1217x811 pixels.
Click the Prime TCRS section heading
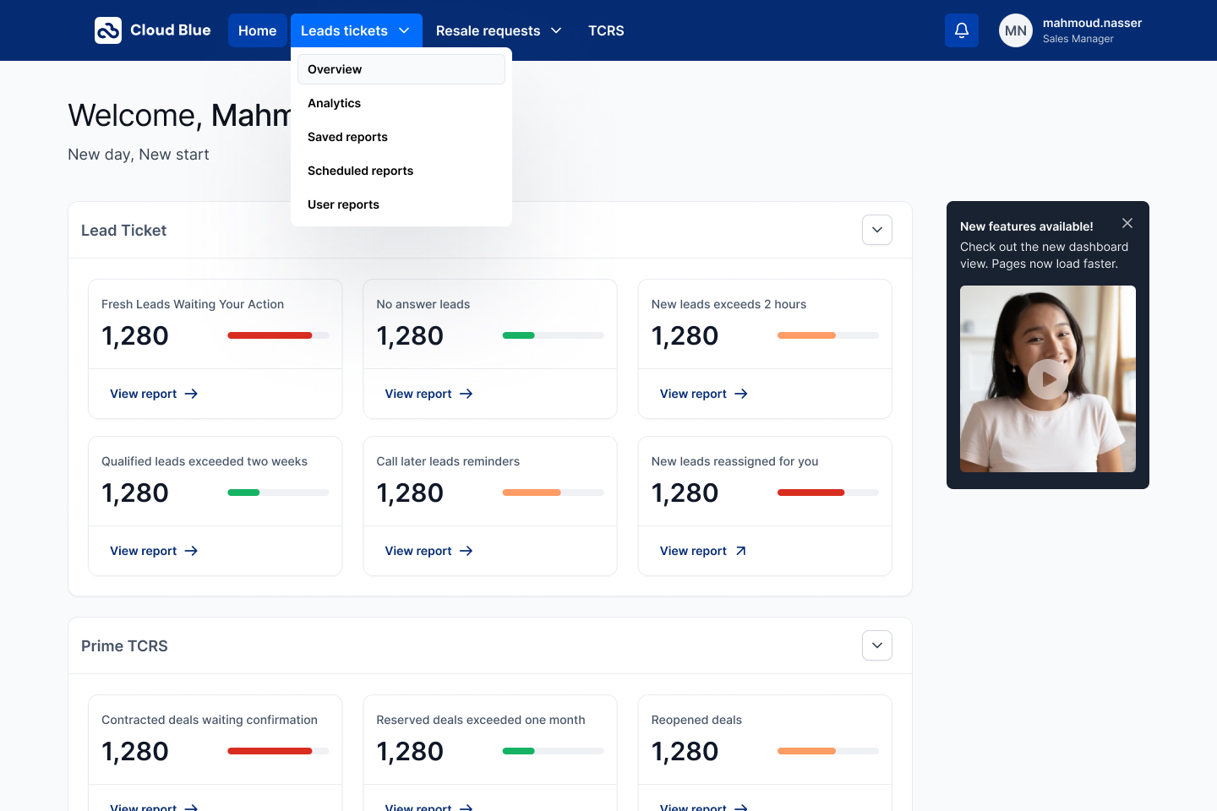coord(124,646)
